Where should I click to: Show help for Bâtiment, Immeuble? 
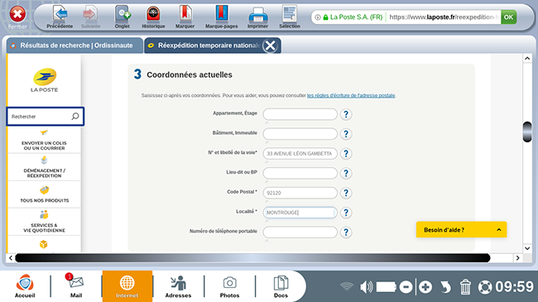pyautogui.click(x=346, y=134)
